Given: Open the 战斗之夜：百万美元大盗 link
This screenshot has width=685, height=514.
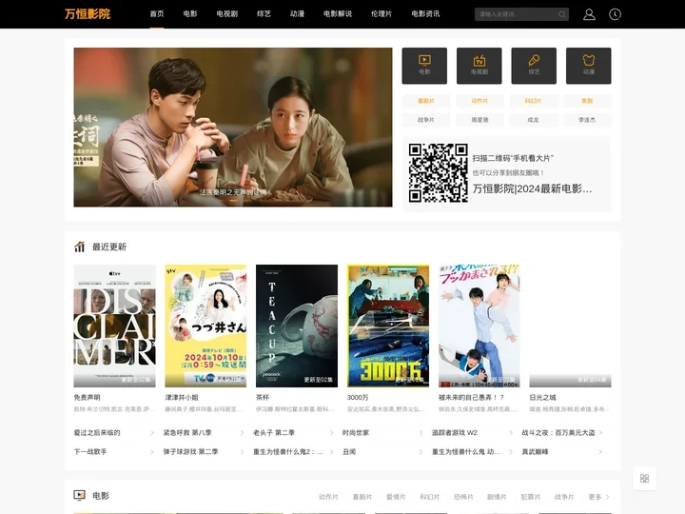Looking at the screenshot, I should [558, 433].
